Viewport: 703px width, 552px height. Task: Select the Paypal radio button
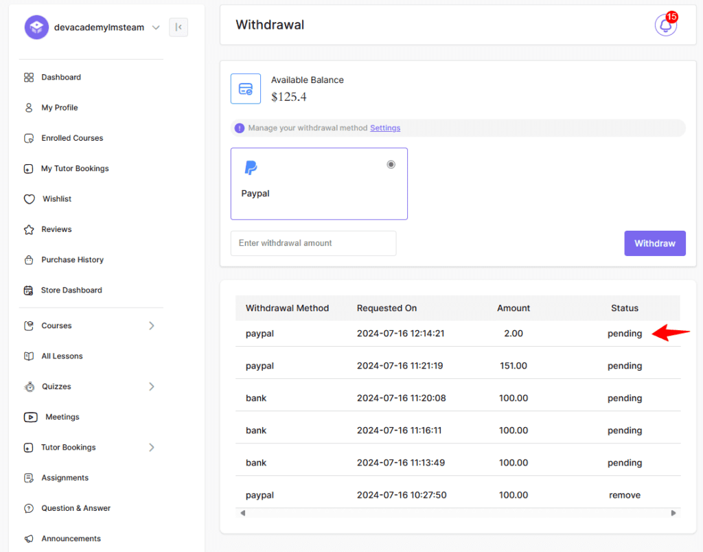click(x=391, y=165)
